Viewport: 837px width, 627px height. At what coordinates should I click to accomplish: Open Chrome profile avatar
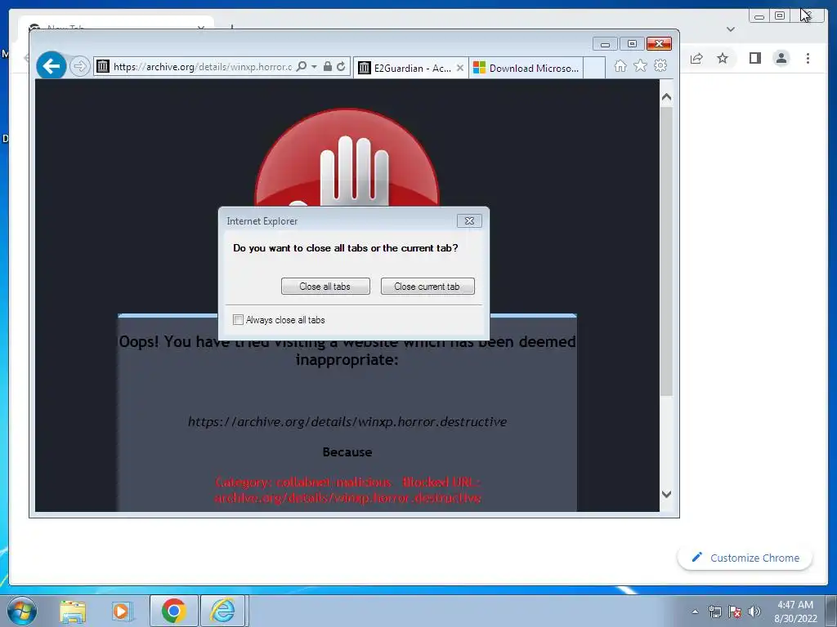pyautogui.click(x=781, y=58)
